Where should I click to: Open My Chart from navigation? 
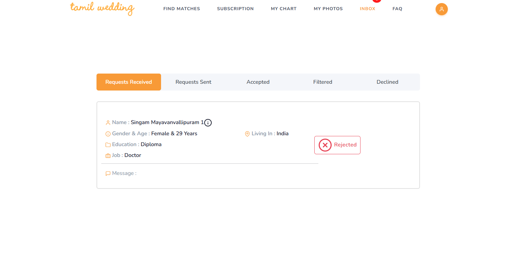pos(283,9)
